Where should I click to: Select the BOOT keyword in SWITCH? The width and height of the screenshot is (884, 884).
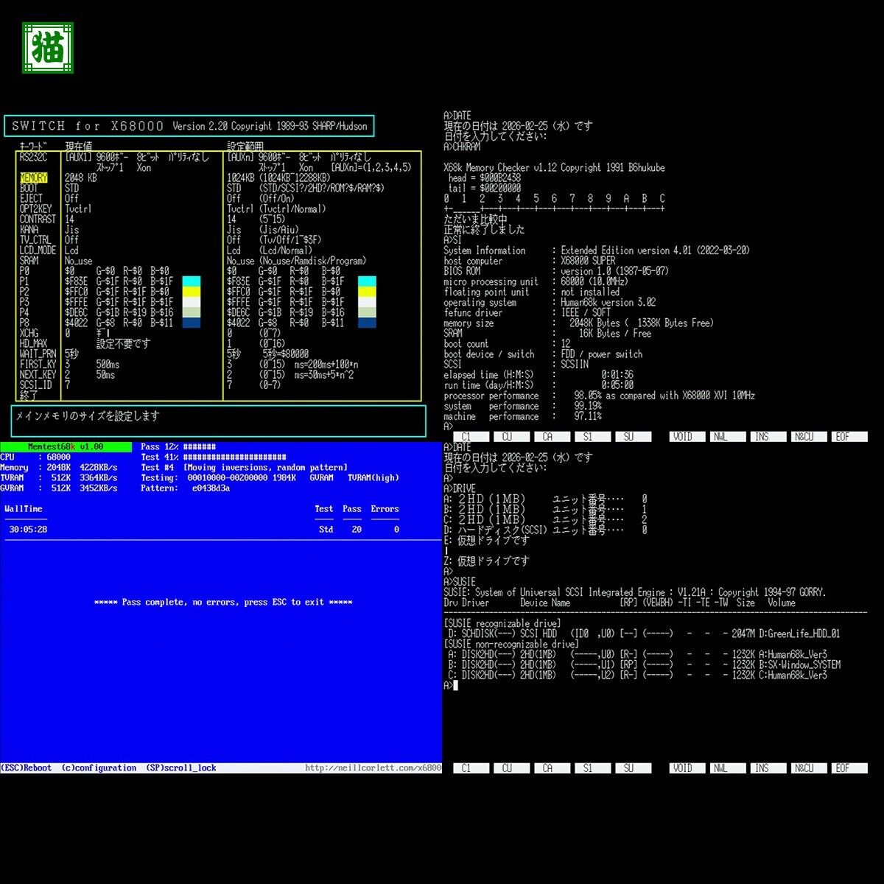tap(29, 188)
